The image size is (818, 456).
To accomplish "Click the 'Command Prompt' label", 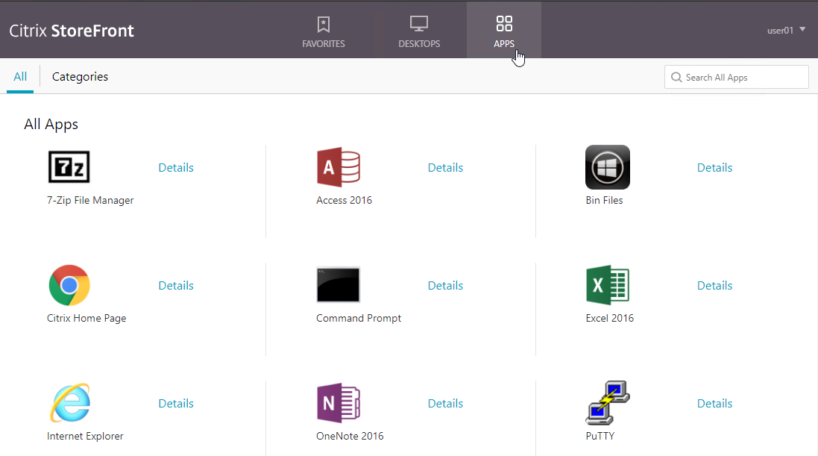I will (359, 318).
